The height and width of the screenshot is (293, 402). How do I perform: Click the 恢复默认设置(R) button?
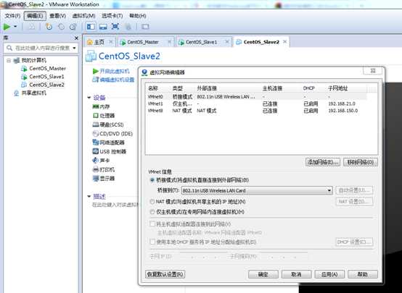165,274
